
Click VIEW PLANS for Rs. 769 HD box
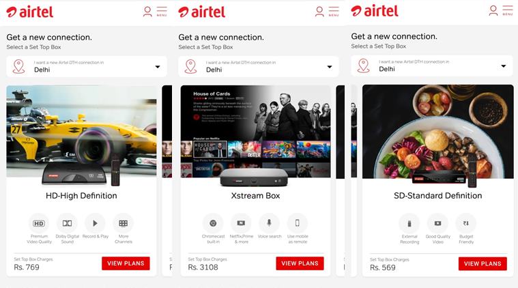tap(126, 263)
